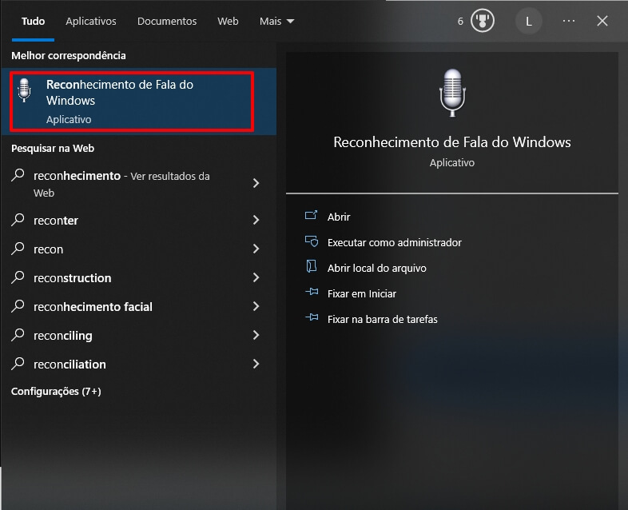This screenshot has height=510, width=628.
Task: Select web suggestion reconter
Action: coord(138,220)
